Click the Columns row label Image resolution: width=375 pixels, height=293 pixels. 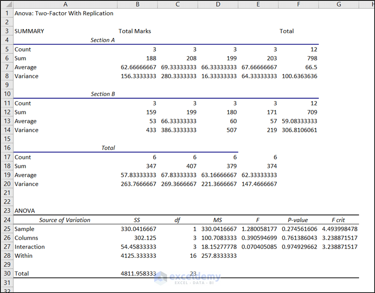coord(26,238)
